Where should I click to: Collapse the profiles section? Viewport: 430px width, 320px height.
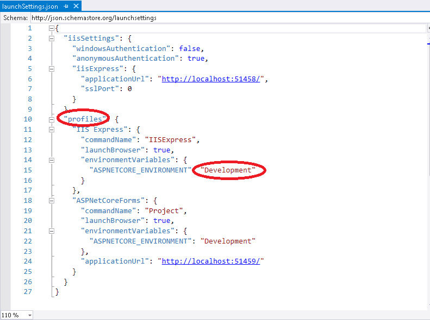point(51,119)
